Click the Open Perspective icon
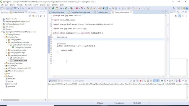This screenshot has width=189, height=106. point(179,8)
